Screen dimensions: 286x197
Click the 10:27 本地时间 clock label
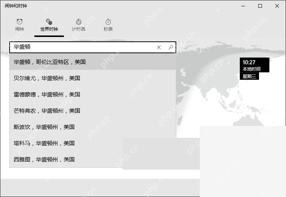click(x=255, y=65)
